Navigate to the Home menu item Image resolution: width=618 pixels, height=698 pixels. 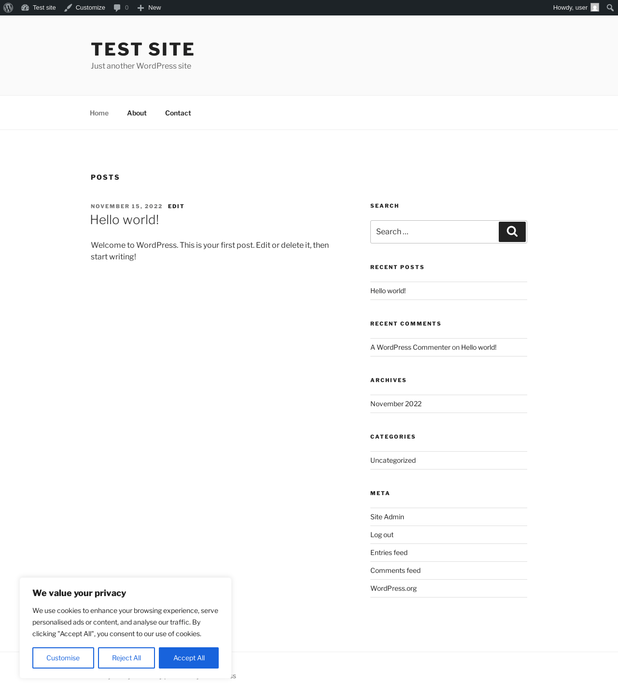99,113
